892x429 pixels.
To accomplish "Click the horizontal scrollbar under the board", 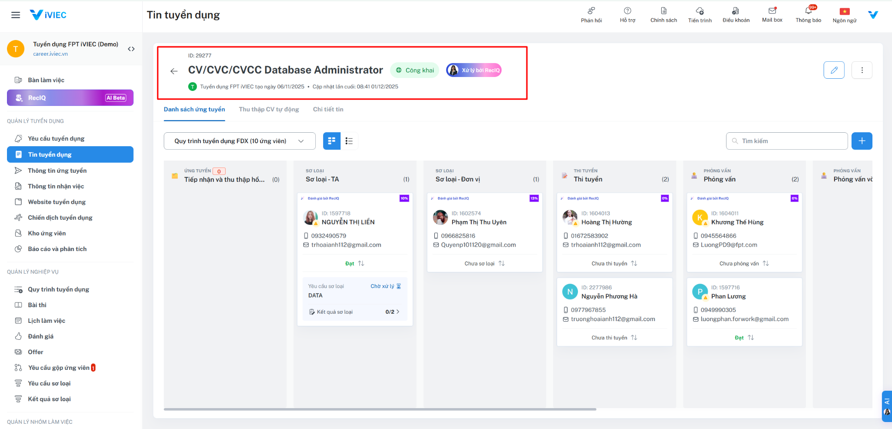I will (380, 409).
